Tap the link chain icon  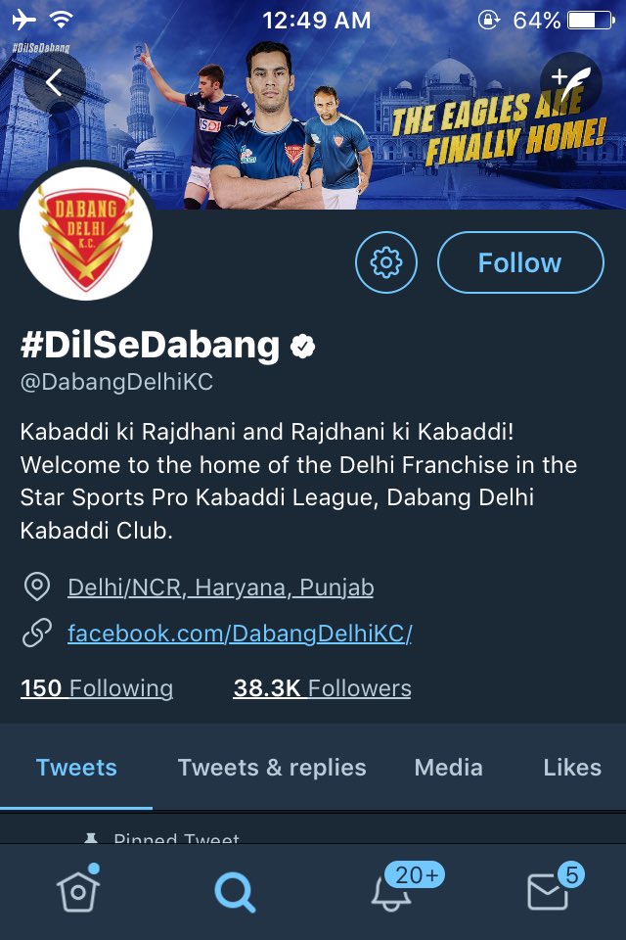tap(36, 634)
